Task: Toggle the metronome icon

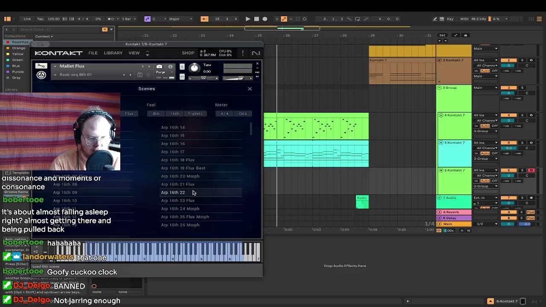Action: tap(111, 19)
